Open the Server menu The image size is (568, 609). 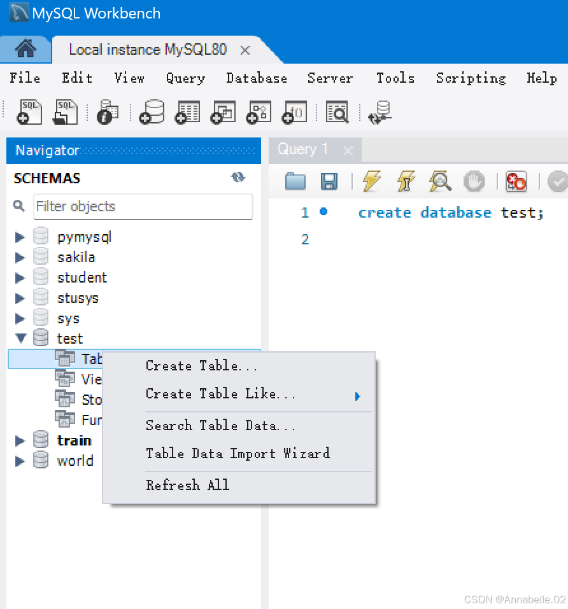coord(330,78)
